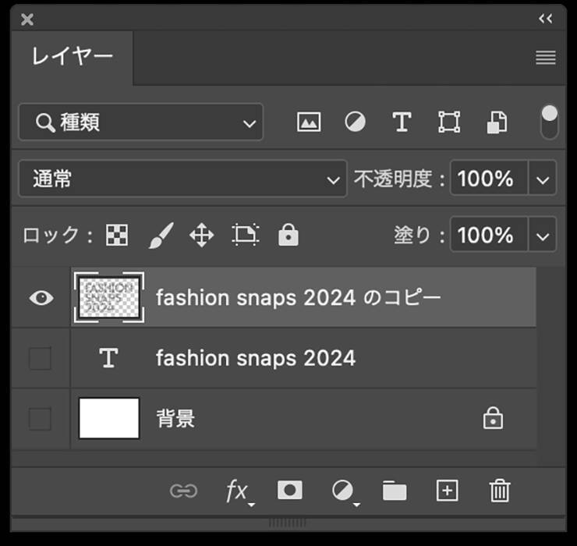Filter for smart objects
Viewport: 577px width, 546px height.
497,122
